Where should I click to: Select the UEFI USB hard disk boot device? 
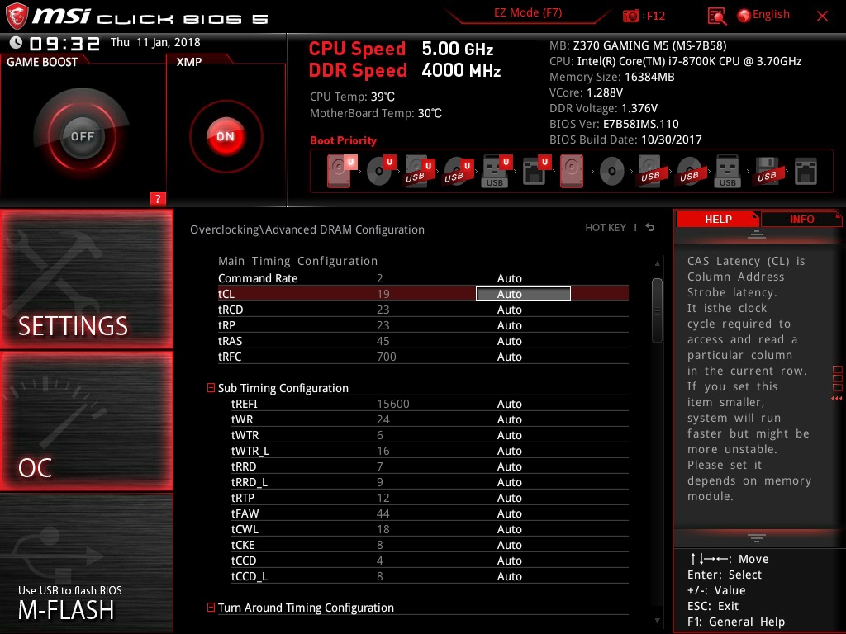point(419,172)
